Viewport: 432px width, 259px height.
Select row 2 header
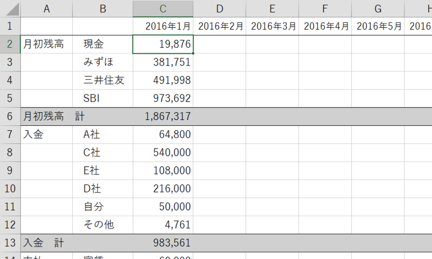pyautogui.click(x=10, y=44)
